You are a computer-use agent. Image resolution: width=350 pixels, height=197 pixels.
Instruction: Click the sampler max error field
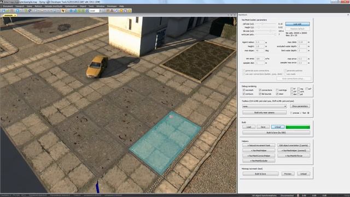(x=302, y=63)
